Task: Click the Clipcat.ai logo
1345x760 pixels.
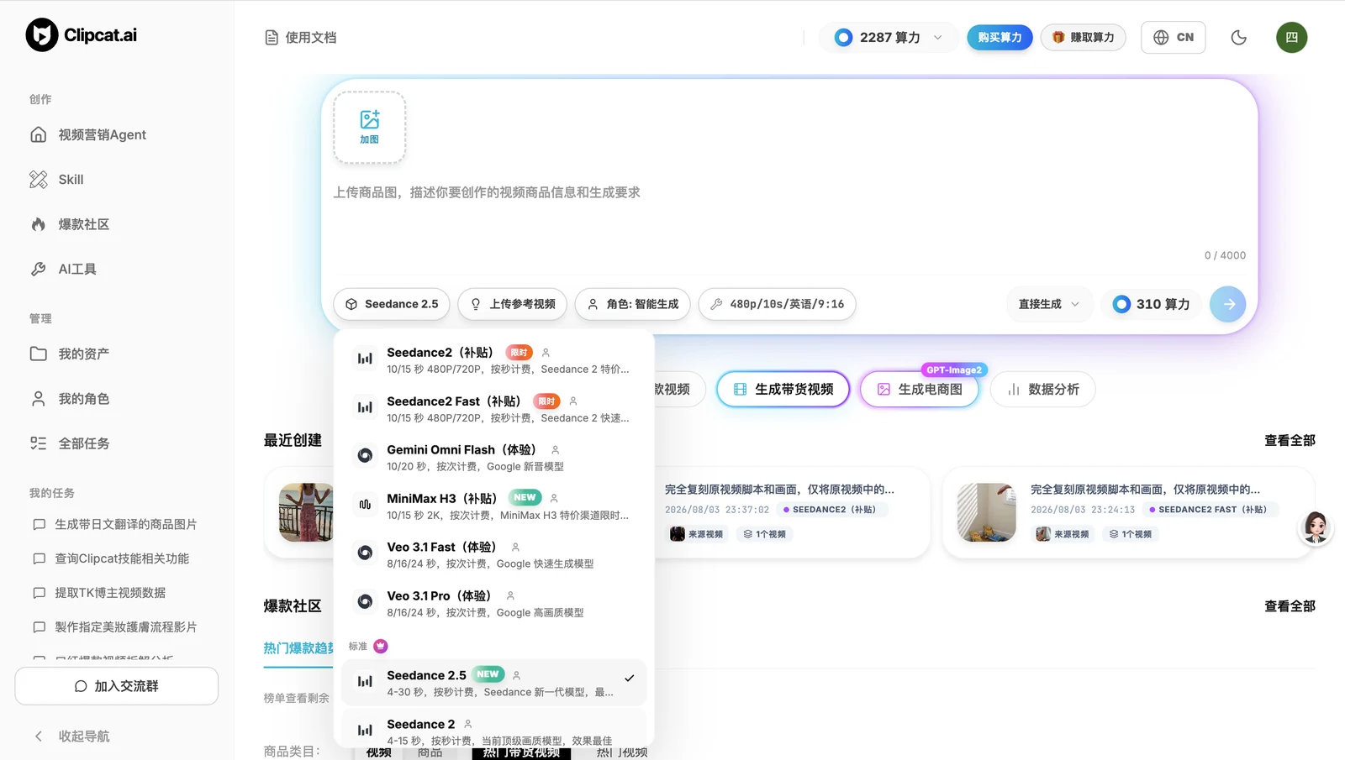Action: click(82, 35)
